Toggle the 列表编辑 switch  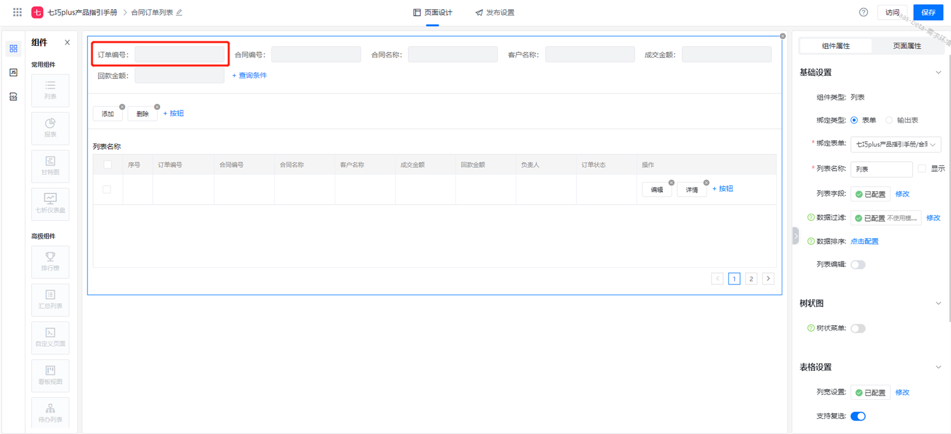coord(858,265)
